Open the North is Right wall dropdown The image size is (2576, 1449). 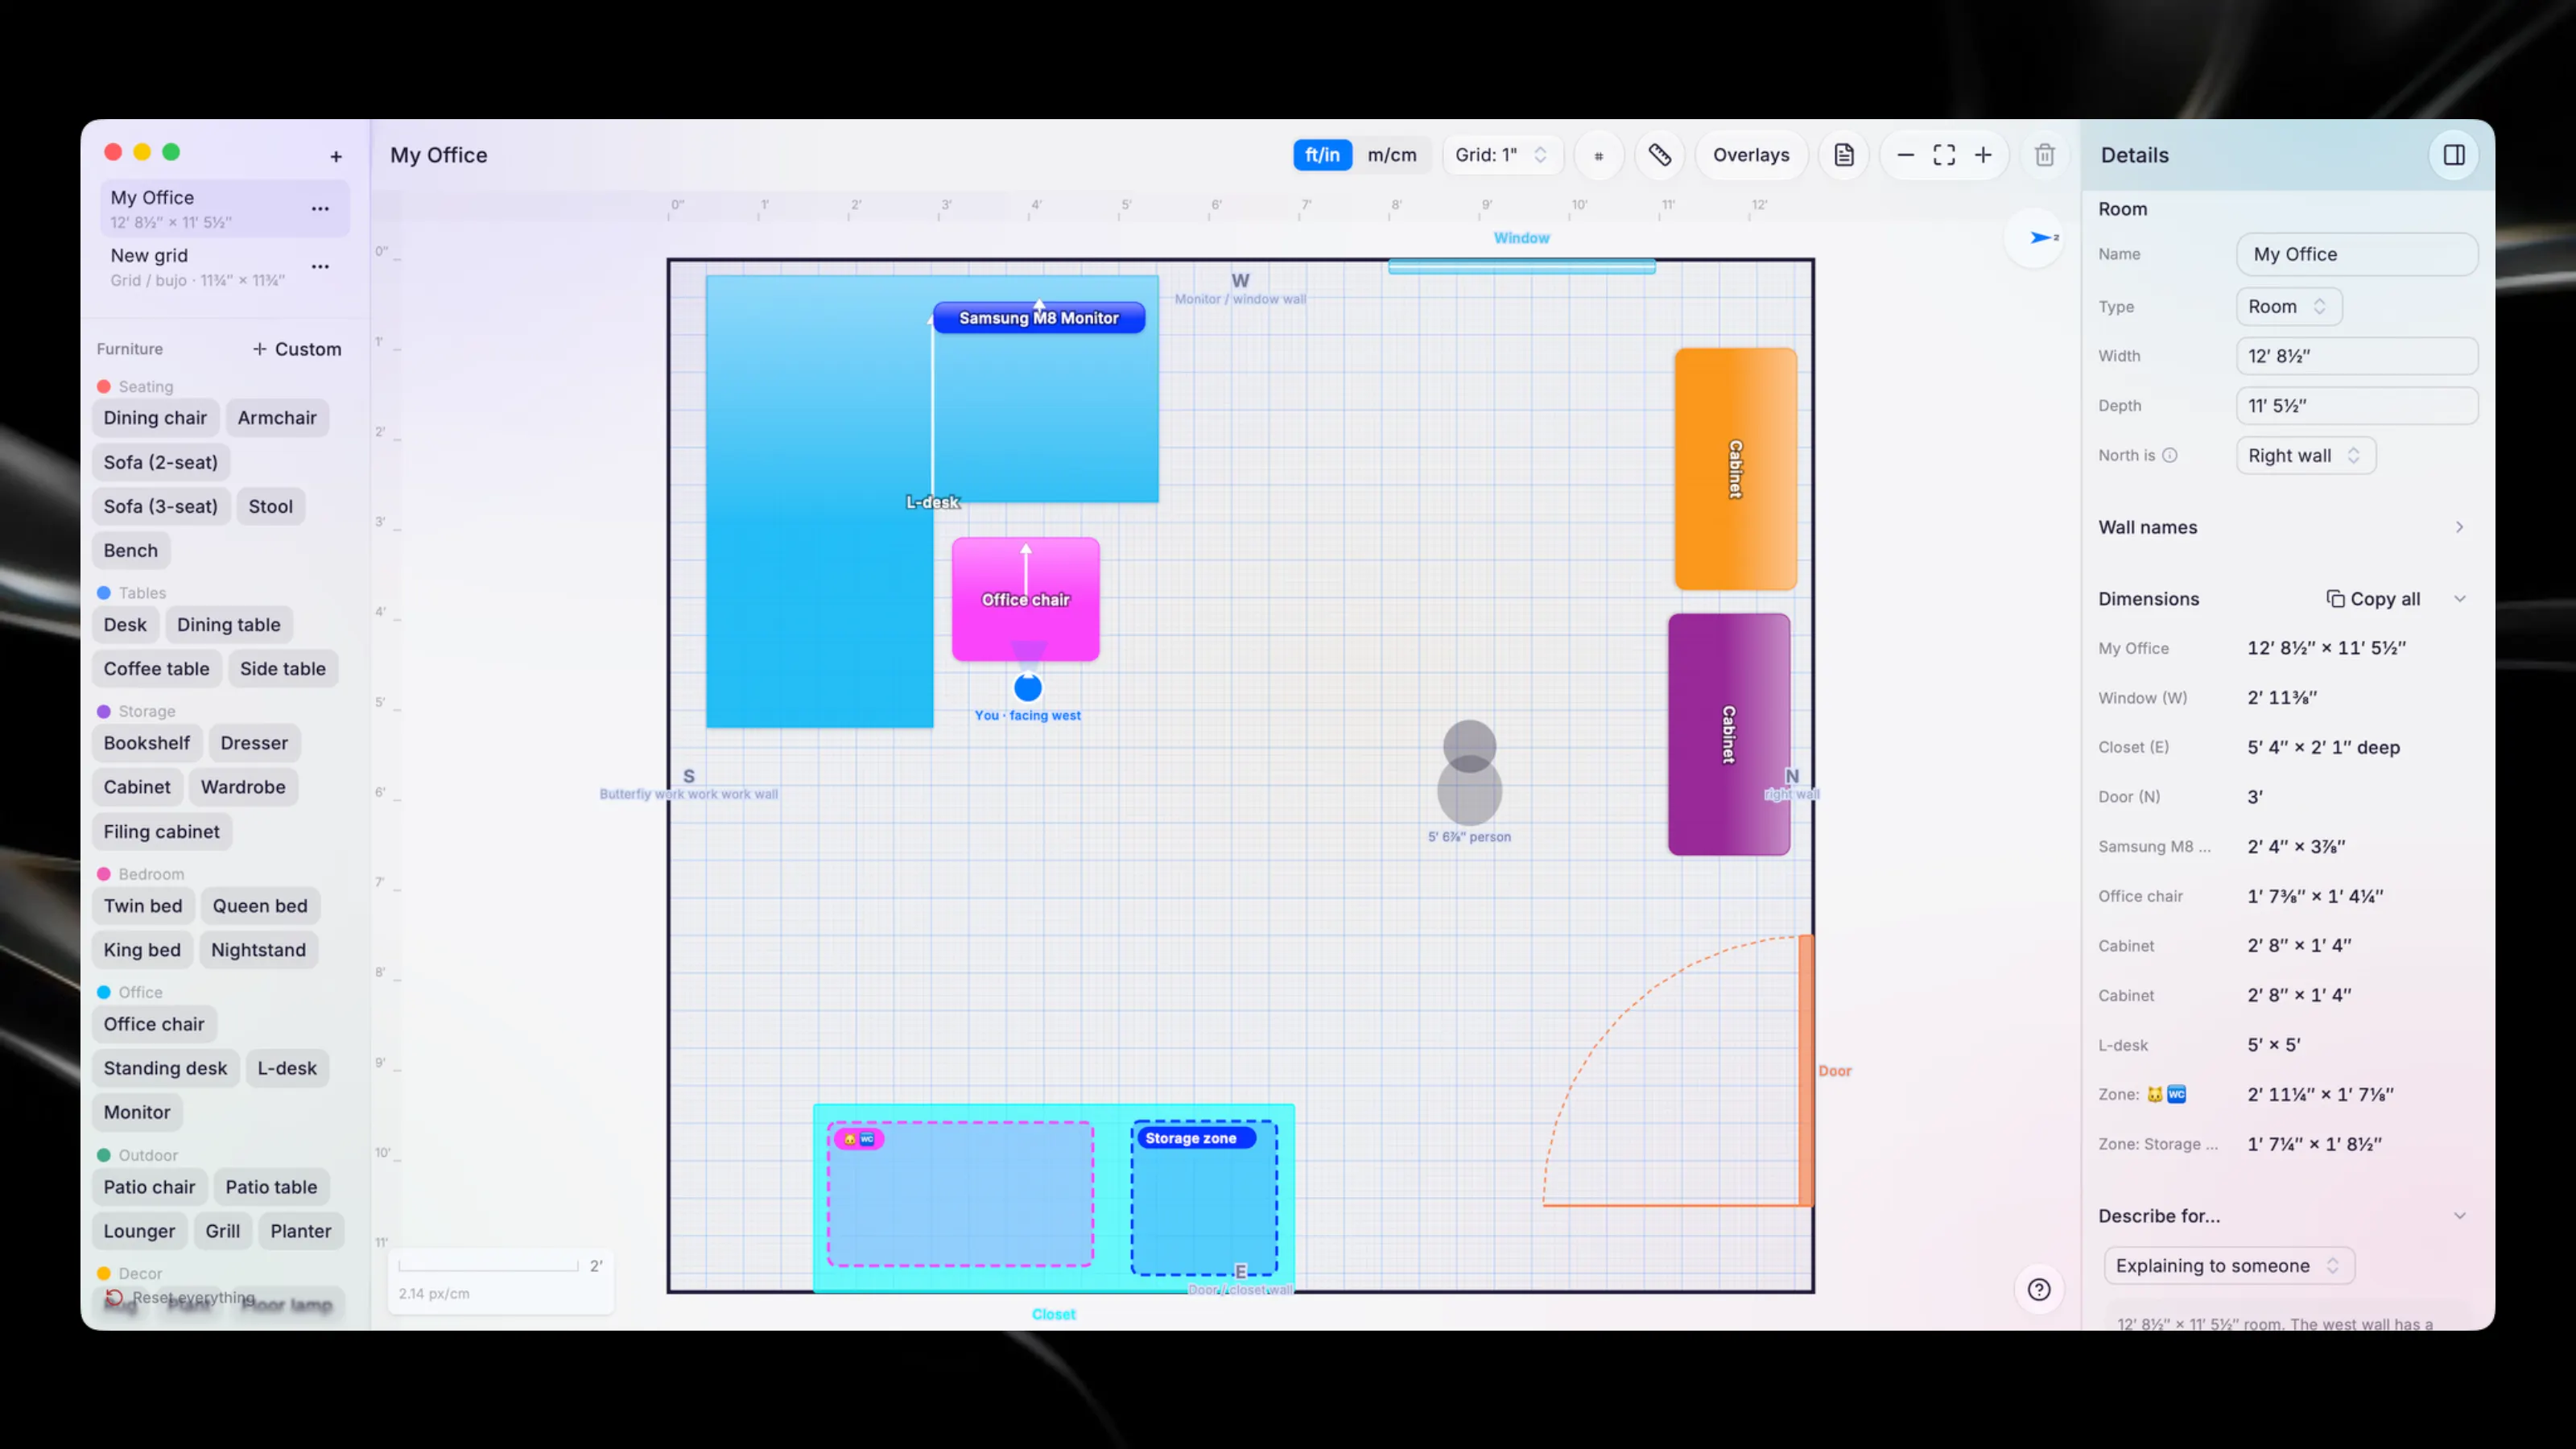(2305, 456)
